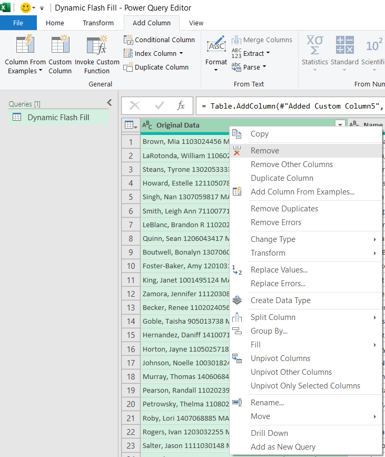
Task: Click Invoke Custom Function icon
Action: 97,45
